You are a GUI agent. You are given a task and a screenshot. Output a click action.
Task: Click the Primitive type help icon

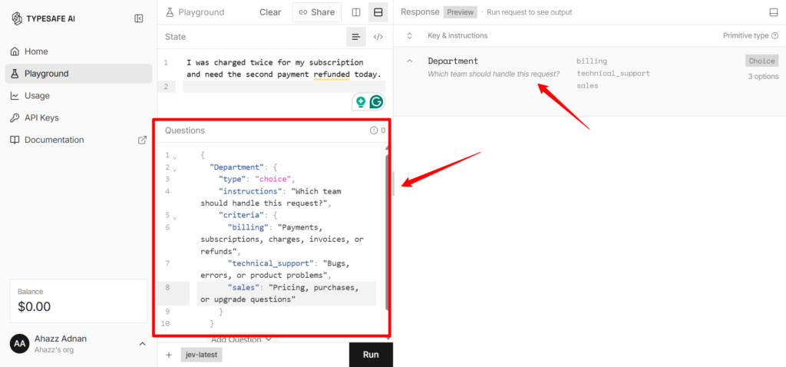pyautogui.click(x=775, y=35)
